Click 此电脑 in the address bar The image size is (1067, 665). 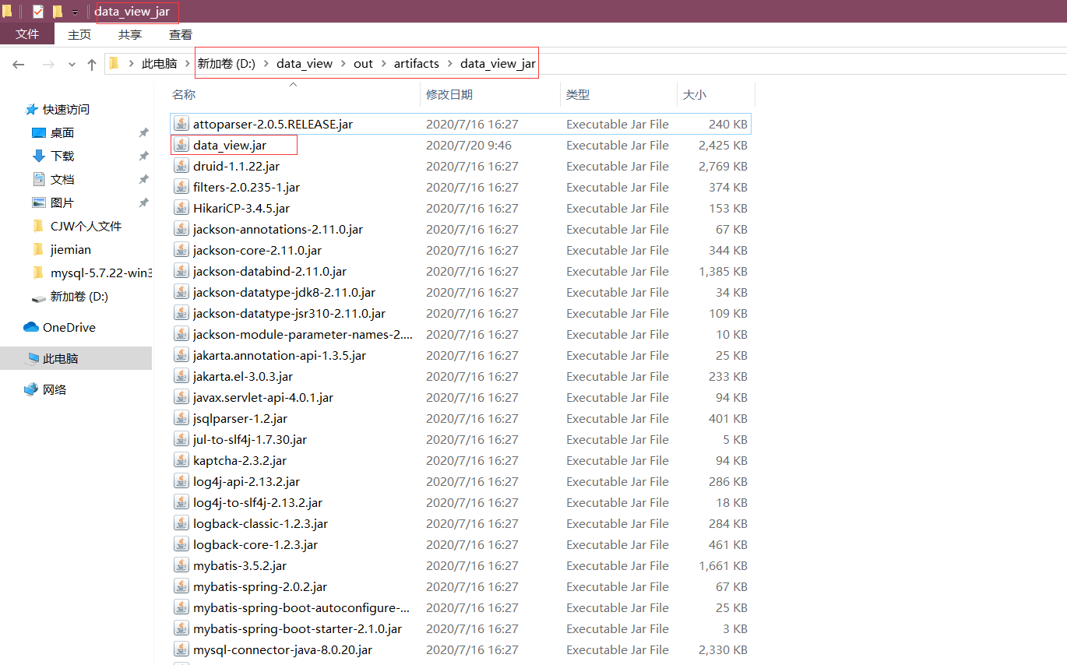[159, 64]
